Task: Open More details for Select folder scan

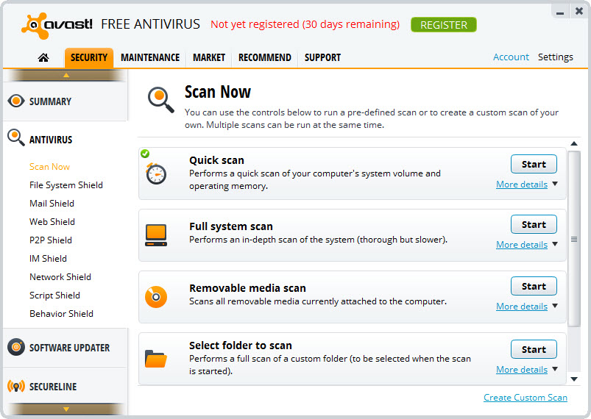Action: pyautogui.click(x=522, y=370)
